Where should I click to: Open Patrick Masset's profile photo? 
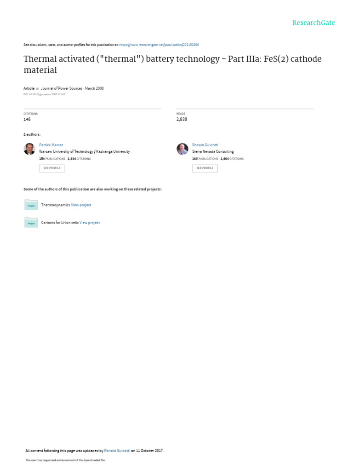point(29,149)
